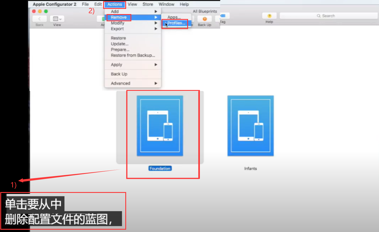Open the Help menu in menu bar

tap(184, 4)
